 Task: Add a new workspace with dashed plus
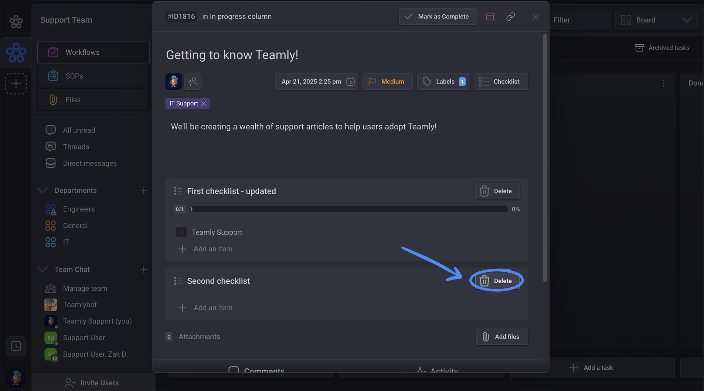pos(16,84)
